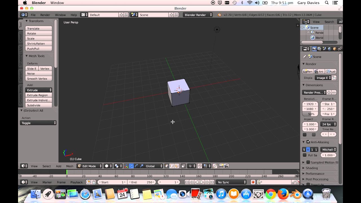Click the OpenGL render image camera icon
Image resolution: width=361 pixels, height=203 pixels.
coord(221,166)
